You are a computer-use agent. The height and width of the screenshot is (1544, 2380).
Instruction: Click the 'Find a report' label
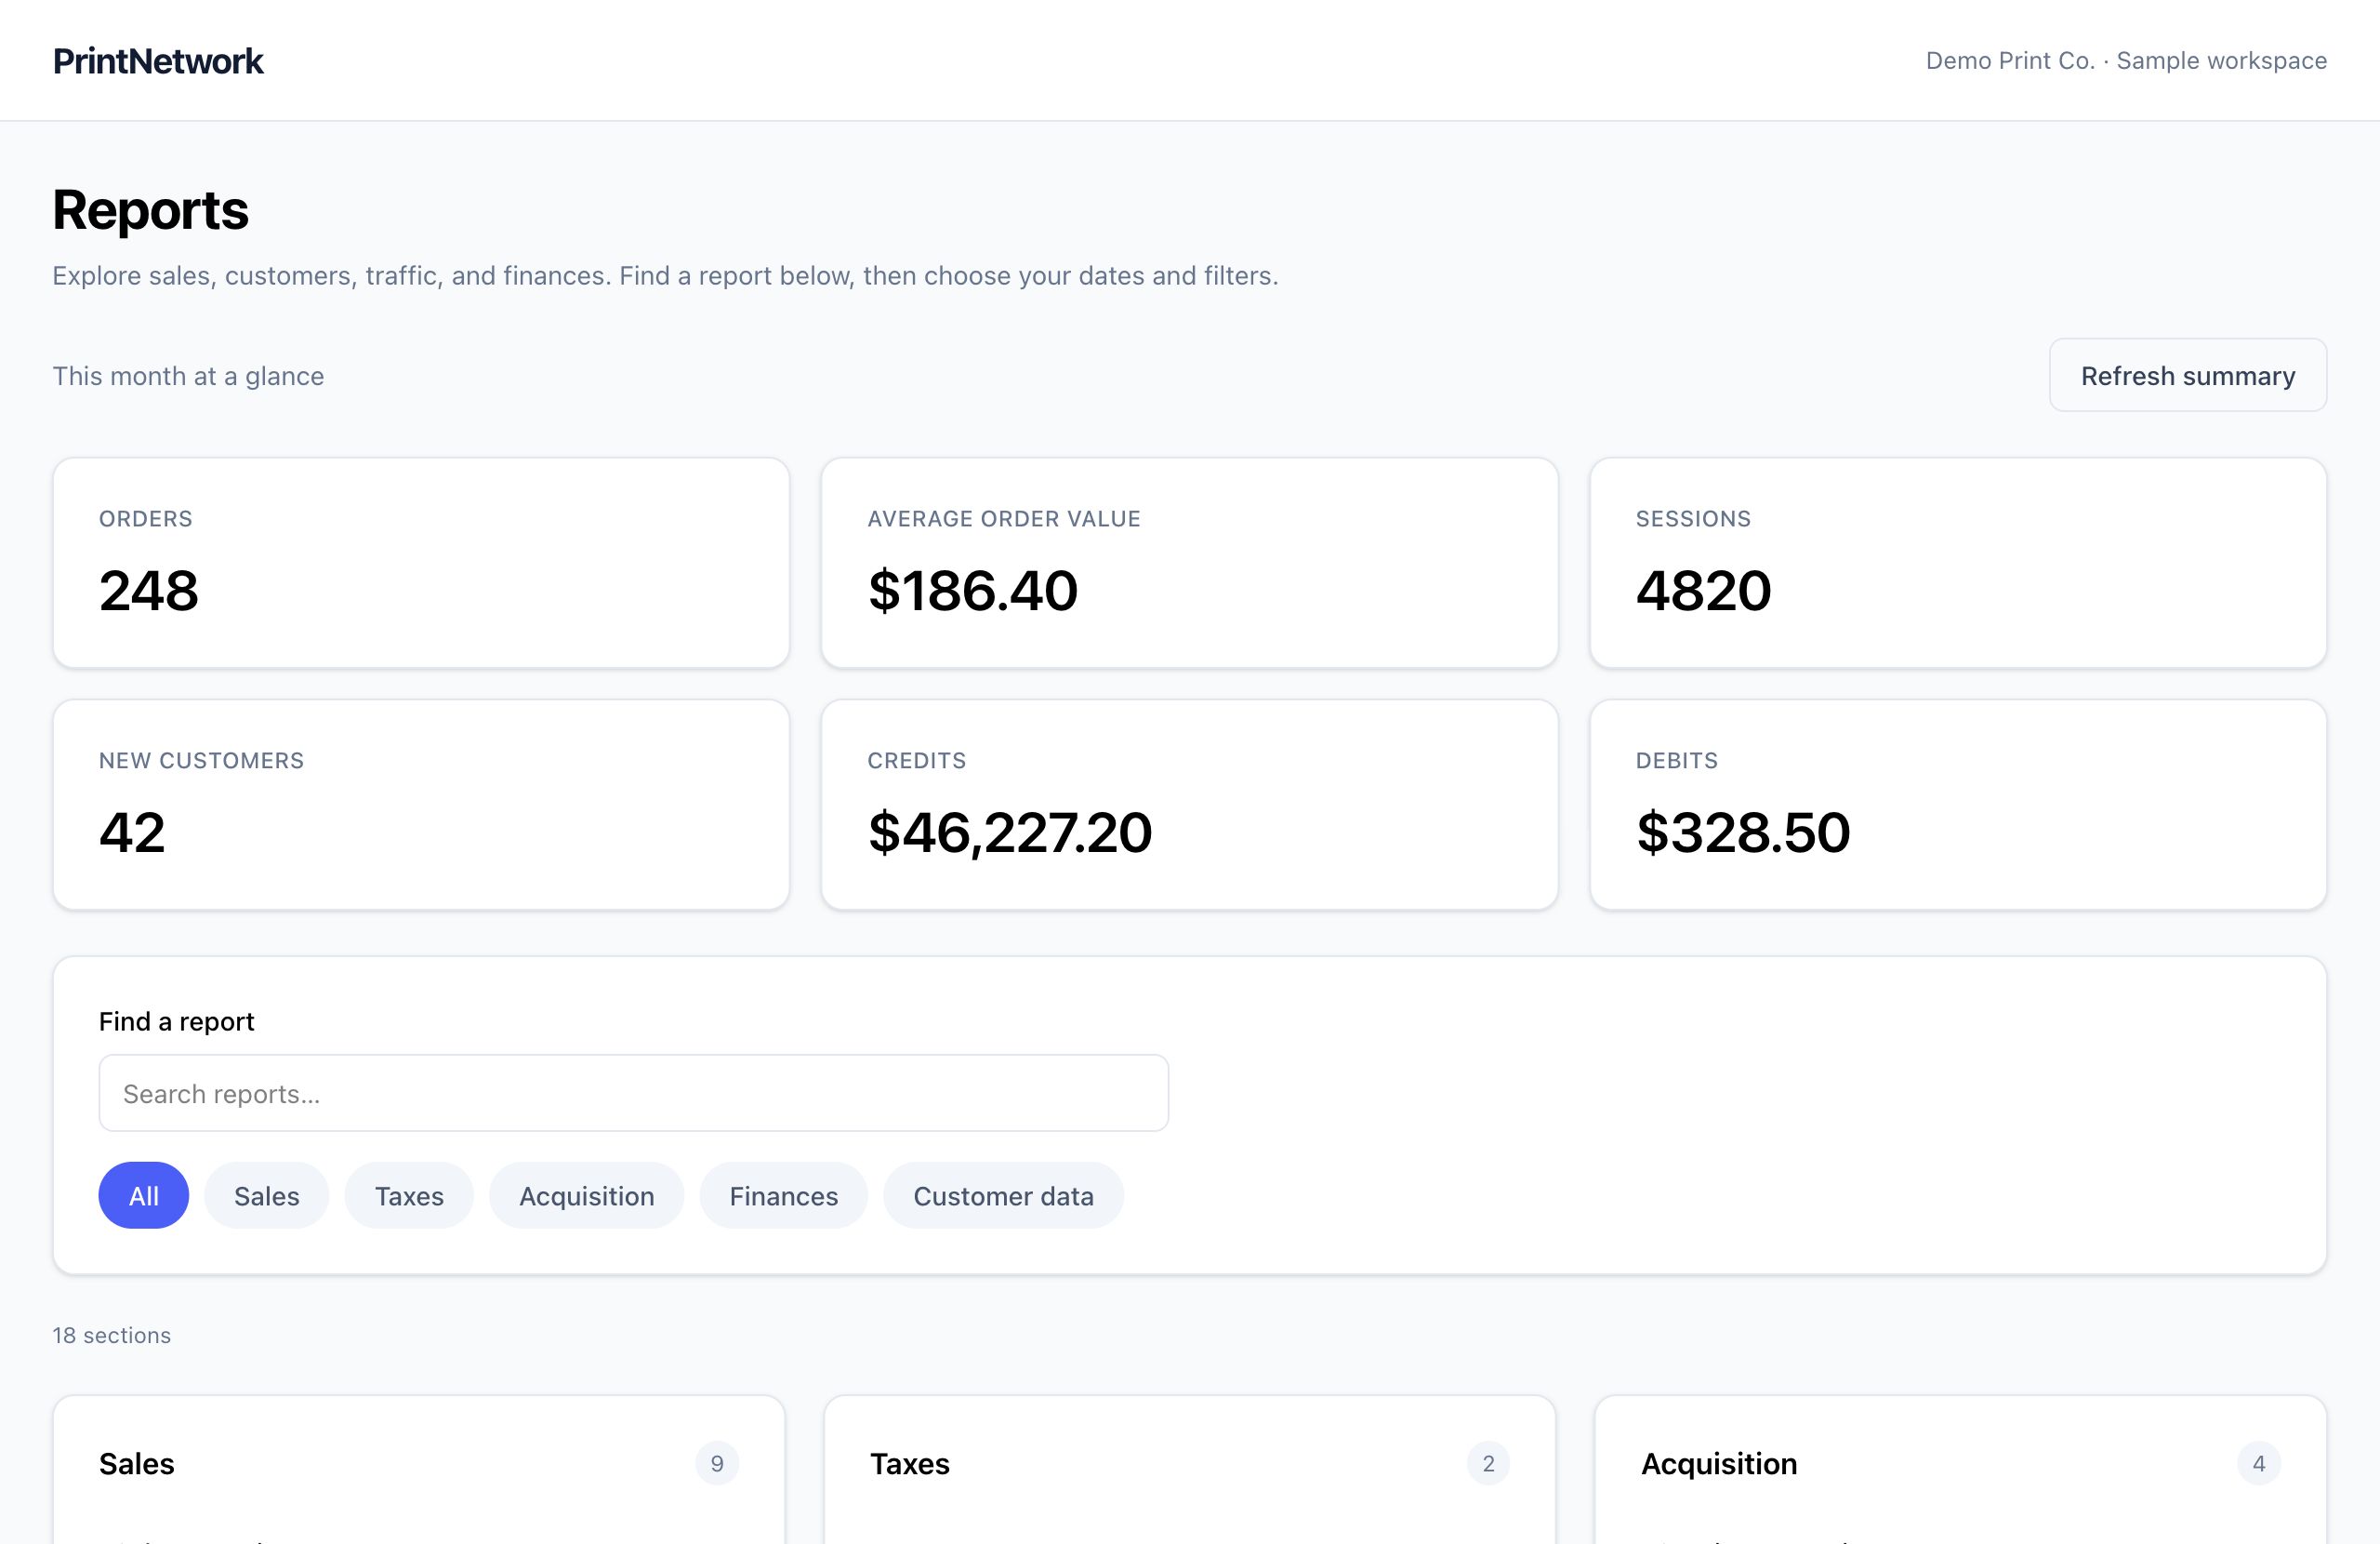176,1020
